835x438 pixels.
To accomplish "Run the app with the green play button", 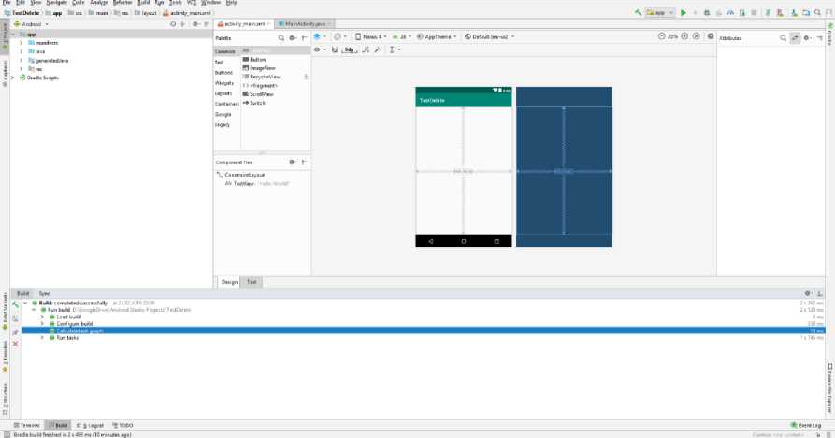I will (x=684, y=13).
